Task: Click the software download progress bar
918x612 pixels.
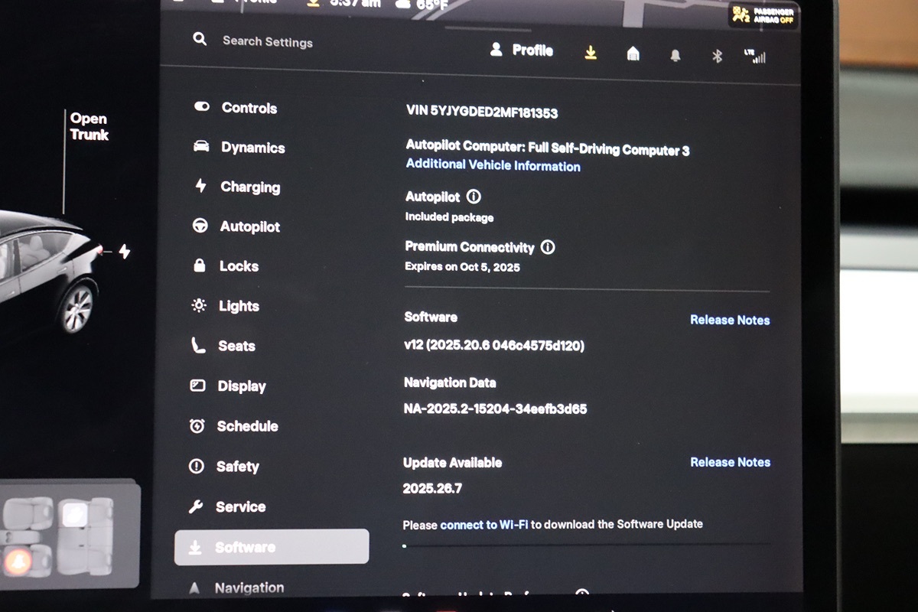Action: pyautogui.click(x=586, y=545)
